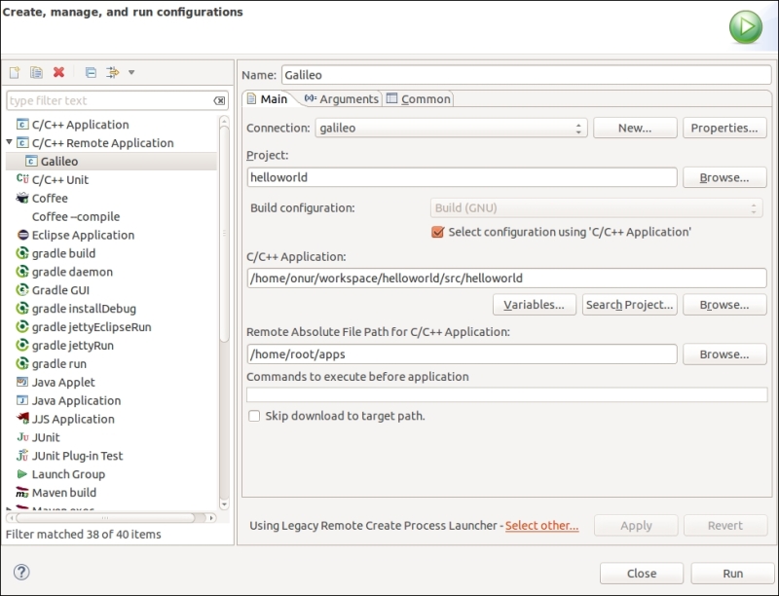Image resolution: width=779 pixels, height=596 pixels.
Task: Select gradle run configuration
Action: pyautogui.click(x=59, y=363)
